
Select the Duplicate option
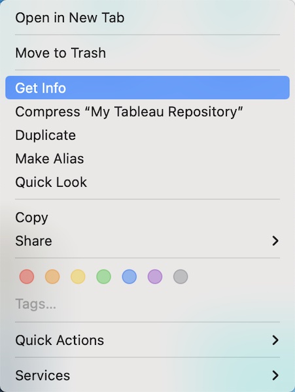click(x=147, y=135)
